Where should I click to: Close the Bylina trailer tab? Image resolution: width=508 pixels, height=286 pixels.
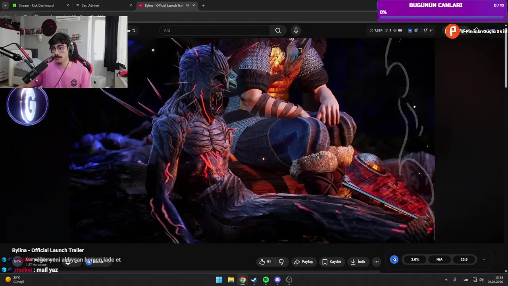tap(193, 6)
